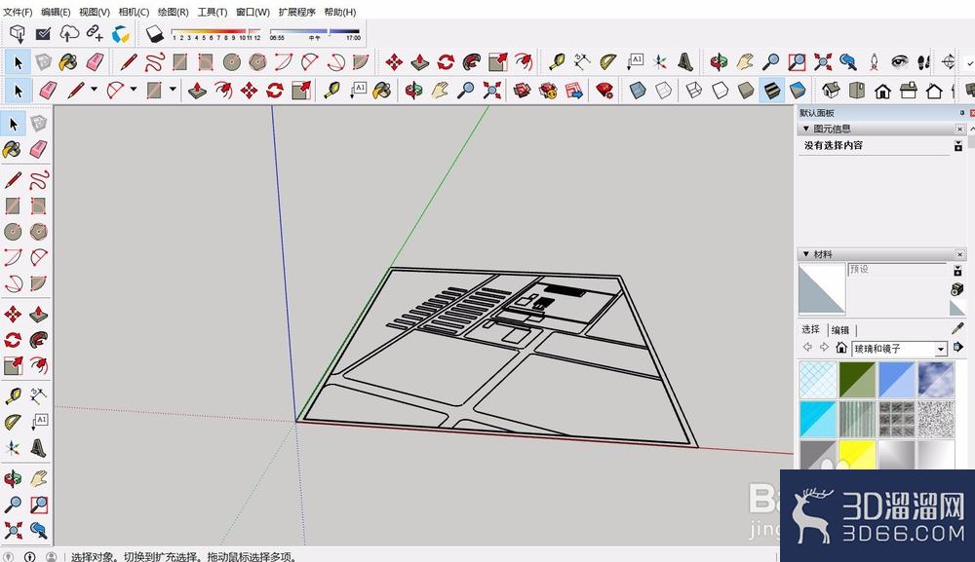
Task: Open the Trimble Connect logo icon
Action: coord(121,33)
